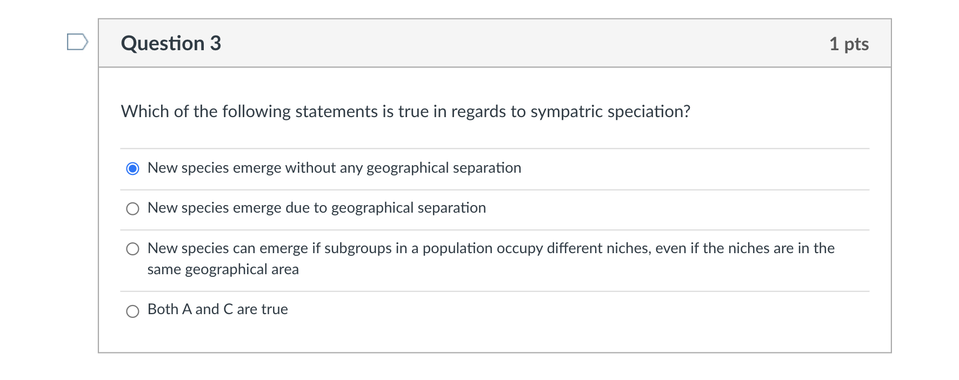959x380 pixels.
Task: Click the word 'Which' starting the question
Action: tap(145, 112)
